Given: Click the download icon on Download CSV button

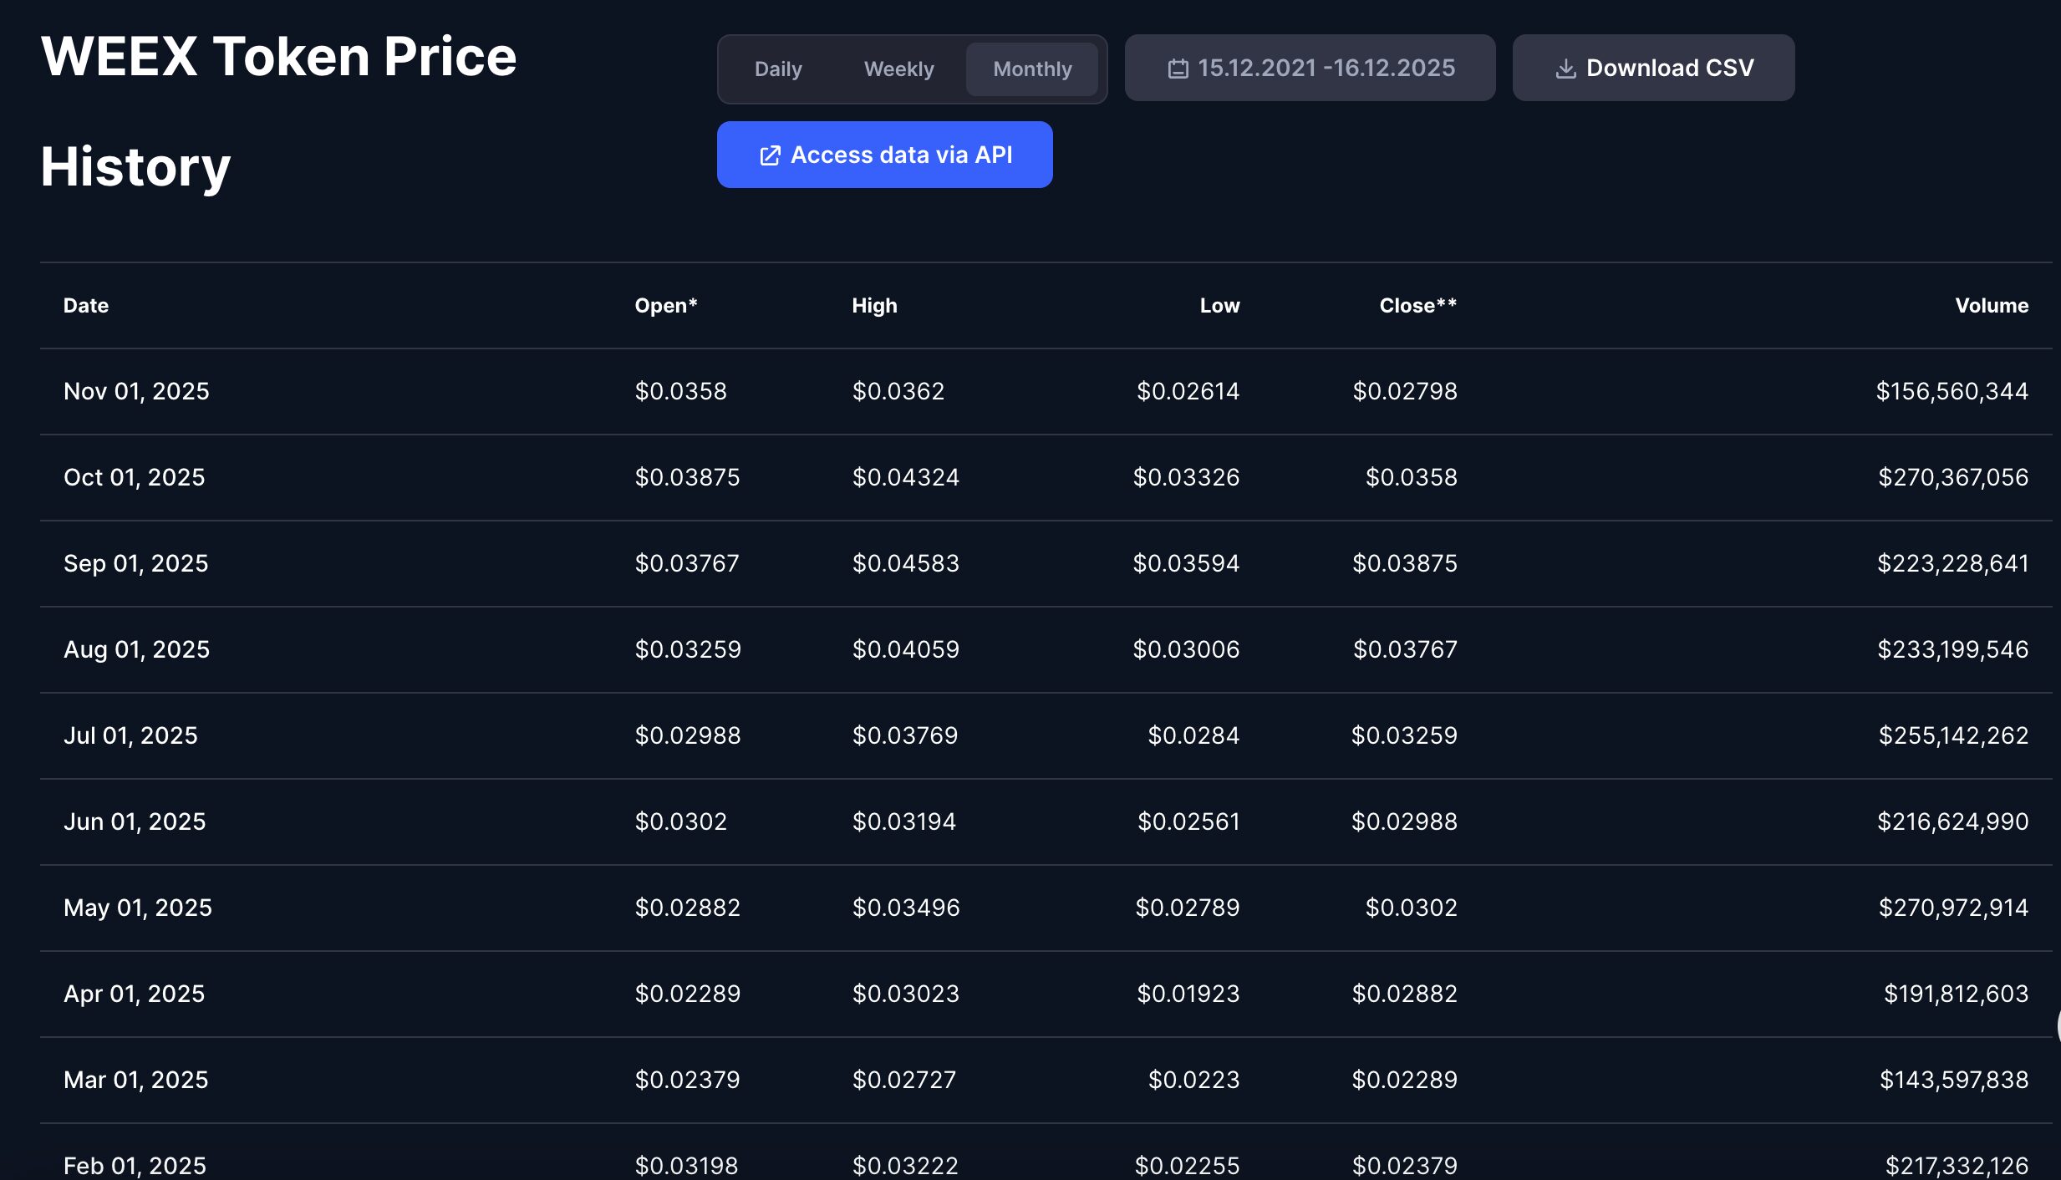Looking at the screenshot, I should (x=1565, y=68).
